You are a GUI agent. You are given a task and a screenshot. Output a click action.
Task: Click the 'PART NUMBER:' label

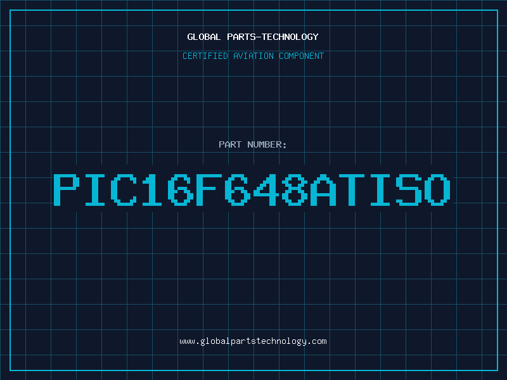tap(253, 144)
